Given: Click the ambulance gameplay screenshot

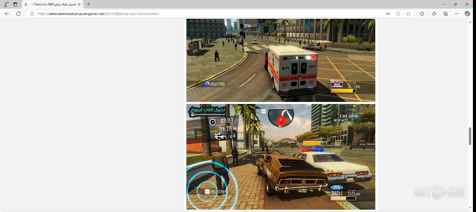Looking at the screenshot, I should click(x=281, y=60).
